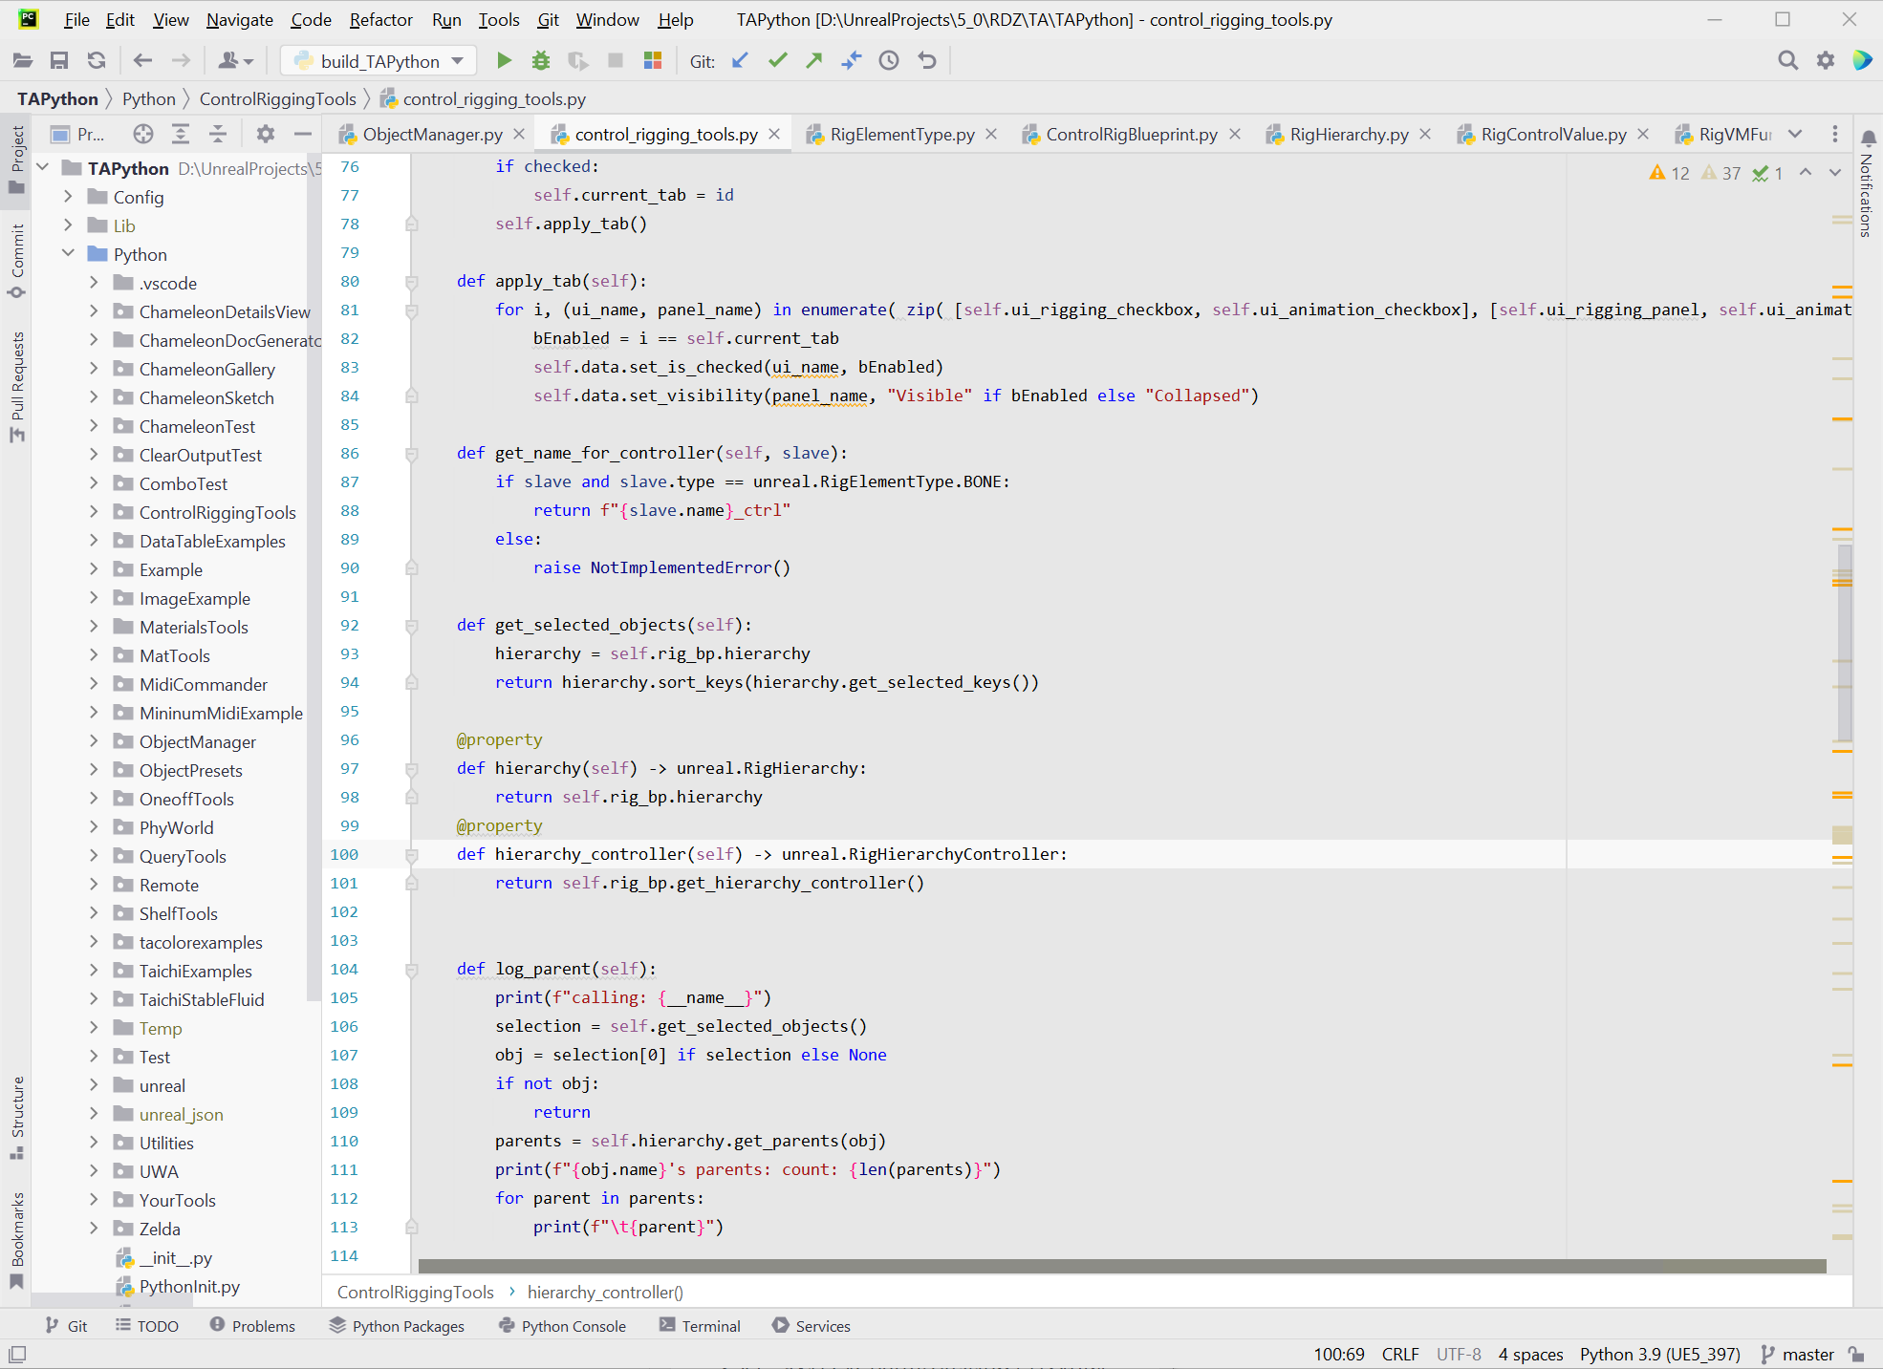Image resolution: width=1883 pixels, height=1369 pixels.
Task: Click the Run/Play button in toolbar
Action: click(502, 60)
